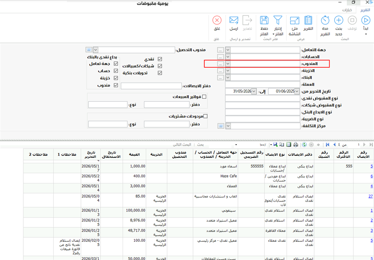Image resolution: width=374 pixels, height=260 pixels.
Task: Open date picker for 01/06/2025
Action: (x=297, y=91)
